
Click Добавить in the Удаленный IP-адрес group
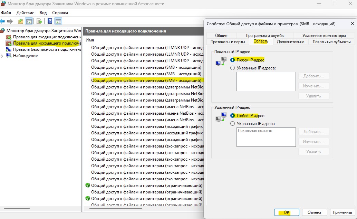pyautogui.click(x=313, y=132)
